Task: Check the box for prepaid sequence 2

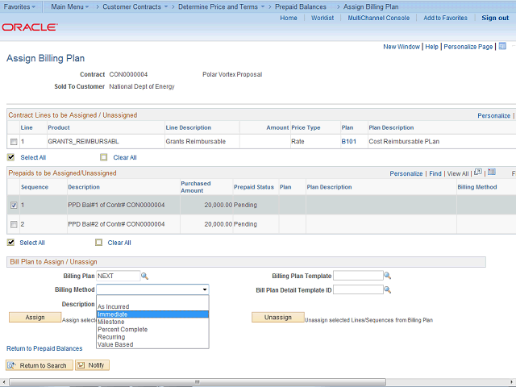Action: click(x=13, y=224)
